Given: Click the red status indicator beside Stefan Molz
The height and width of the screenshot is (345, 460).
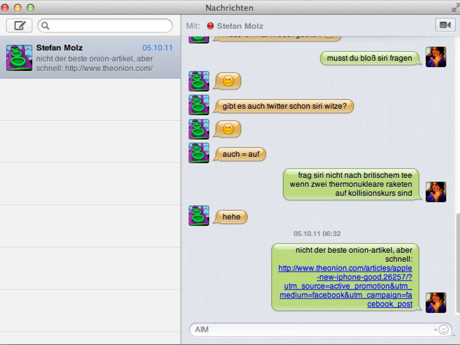Looking at the screenshot, I should 210,26.
